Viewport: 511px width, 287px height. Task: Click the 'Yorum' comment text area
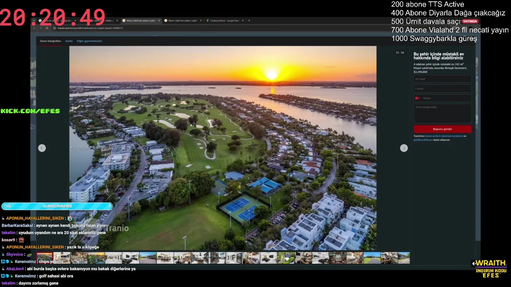[x=442, y=113]
